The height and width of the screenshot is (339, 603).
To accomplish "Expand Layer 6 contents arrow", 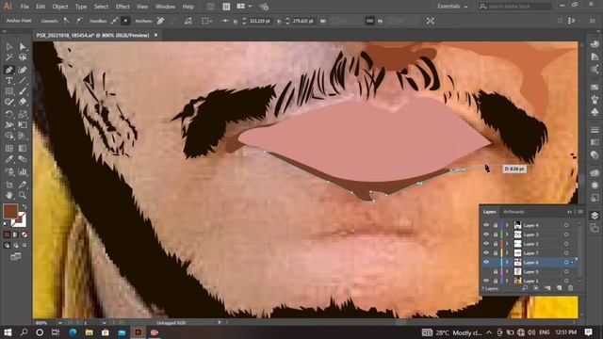I will [x=507, y=262].
